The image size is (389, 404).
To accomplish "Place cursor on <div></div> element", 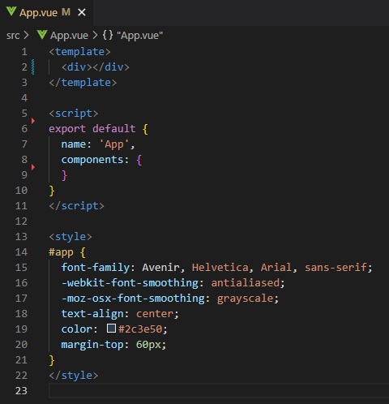I will (x=96, y=67).
